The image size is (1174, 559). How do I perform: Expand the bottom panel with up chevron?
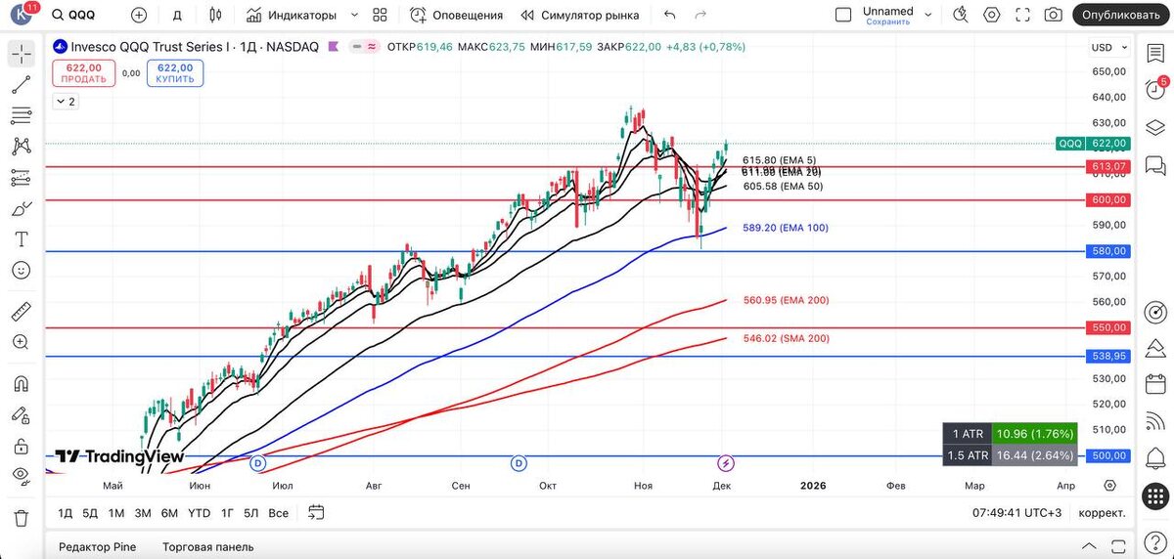click(1089, 546)
